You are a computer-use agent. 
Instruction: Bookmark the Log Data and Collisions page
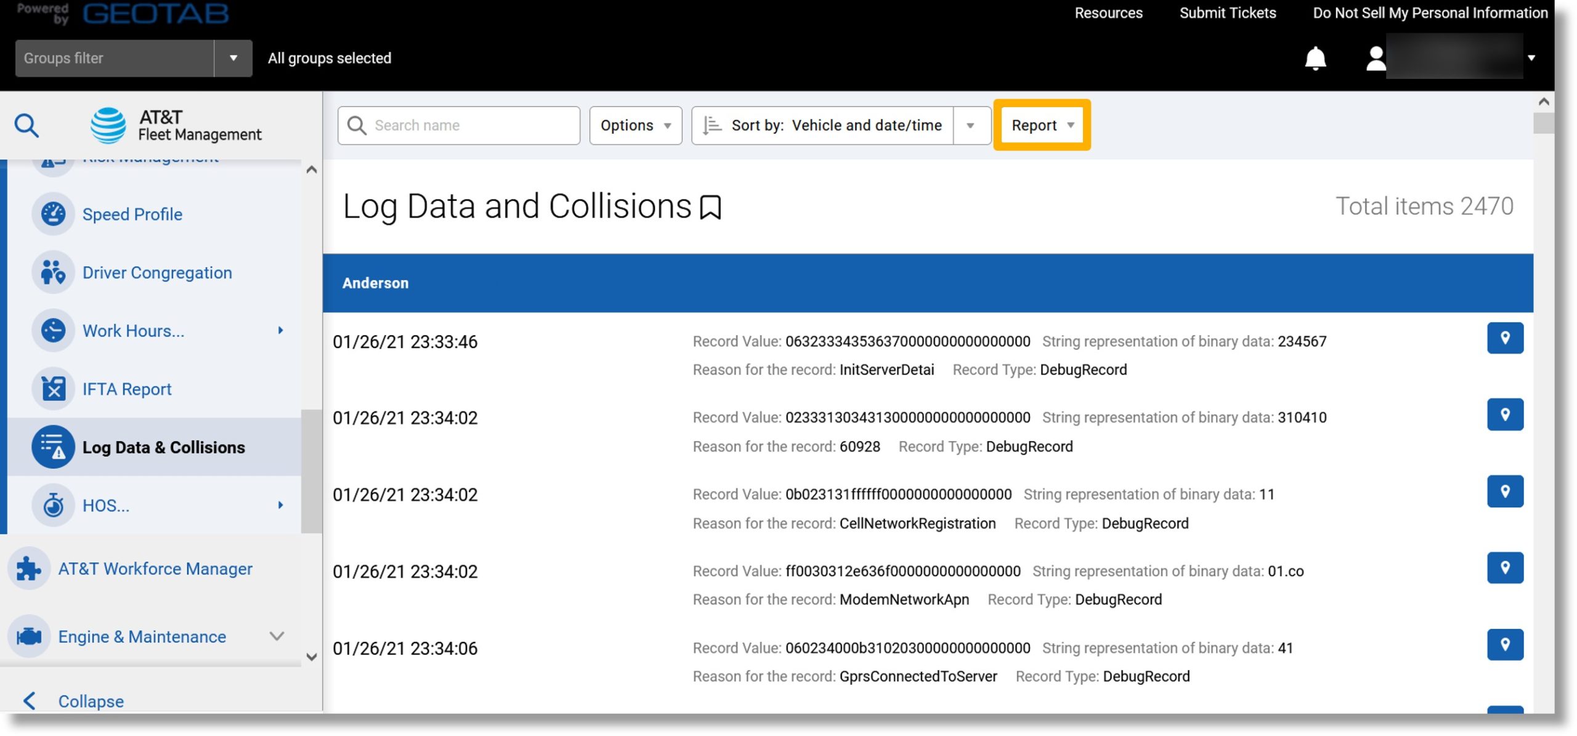(x=710, y=207)
